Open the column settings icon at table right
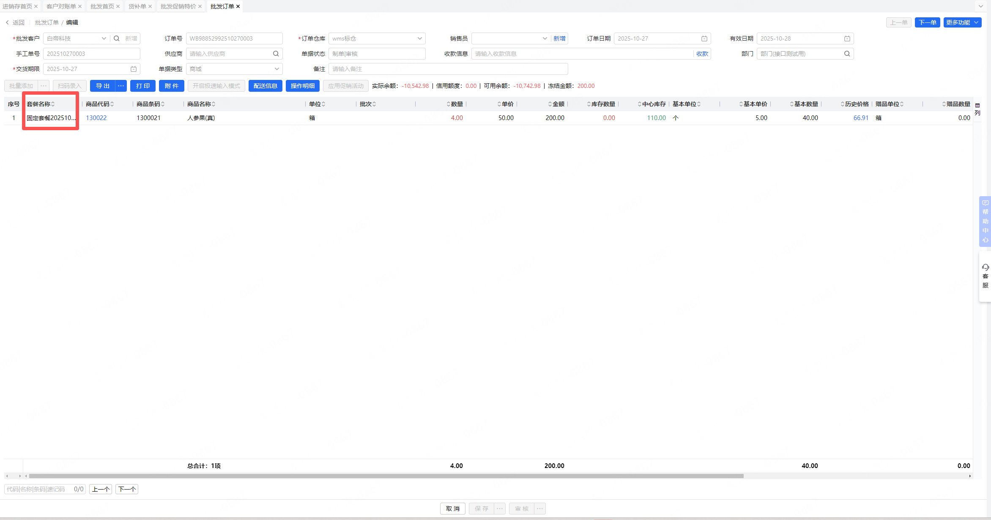 tap(977, 105)
